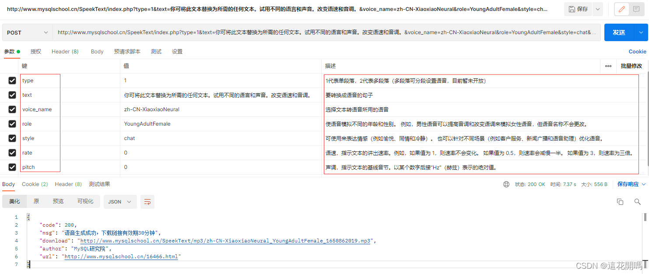Open the Header (8) request tab

[x=65, y=52]
